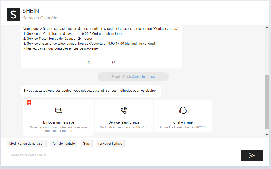Send your message with the arrow button

[x=252, y=155]
